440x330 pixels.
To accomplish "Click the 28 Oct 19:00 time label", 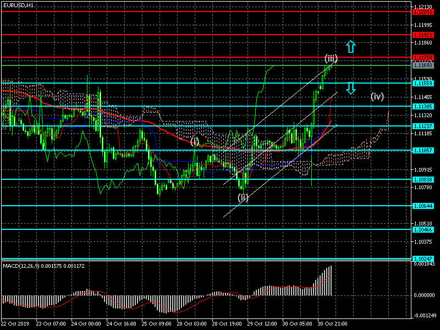I will click(227, 323).
